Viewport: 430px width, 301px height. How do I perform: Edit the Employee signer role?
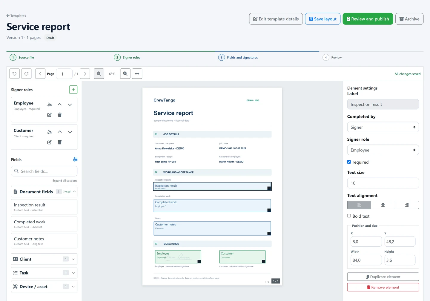click(x=50, y=115)
